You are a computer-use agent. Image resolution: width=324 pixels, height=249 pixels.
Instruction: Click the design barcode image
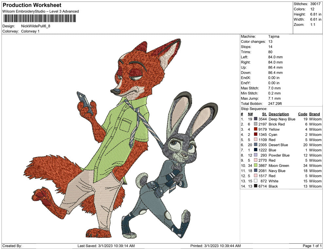[x=39, y=19]
